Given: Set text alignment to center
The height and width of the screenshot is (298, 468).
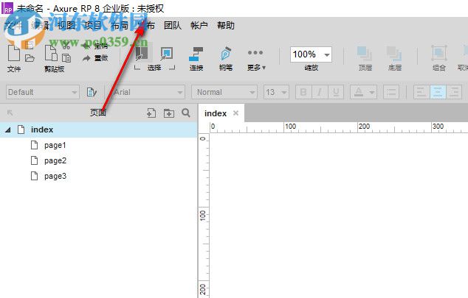Looking at the screenshot, I should click(438, 92).
